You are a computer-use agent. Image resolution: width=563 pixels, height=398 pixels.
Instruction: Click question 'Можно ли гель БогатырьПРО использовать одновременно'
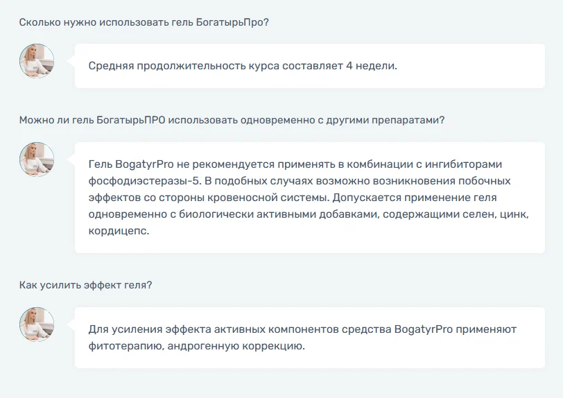232,120
